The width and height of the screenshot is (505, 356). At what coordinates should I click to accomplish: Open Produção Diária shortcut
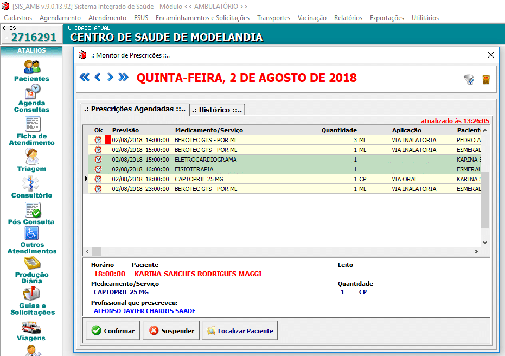pos(31,263)
